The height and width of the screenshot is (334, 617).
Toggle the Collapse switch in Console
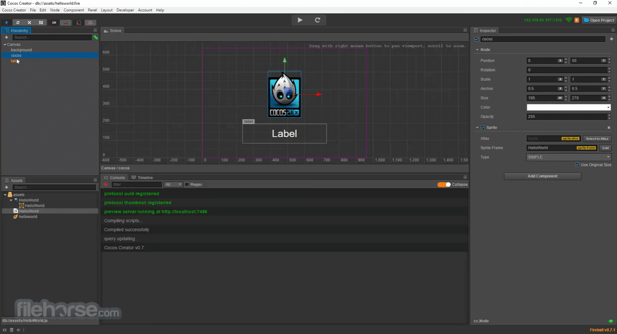pyautogui.click(x=444, y=184)
